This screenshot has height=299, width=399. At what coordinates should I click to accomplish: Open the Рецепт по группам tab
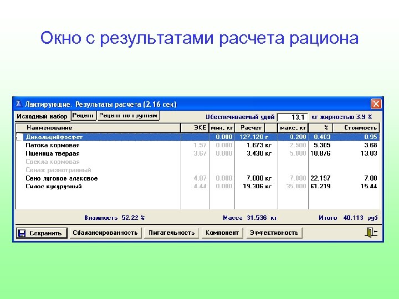128,116
